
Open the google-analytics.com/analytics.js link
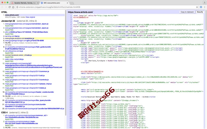coord(19,38)
